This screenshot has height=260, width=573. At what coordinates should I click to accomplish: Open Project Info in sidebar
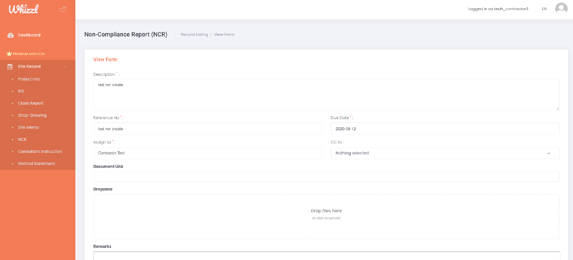[x=29, y=79]
